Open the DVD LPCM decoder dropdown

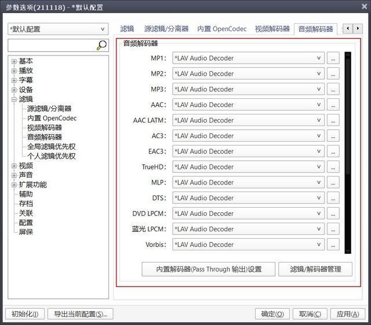(249, 213)
